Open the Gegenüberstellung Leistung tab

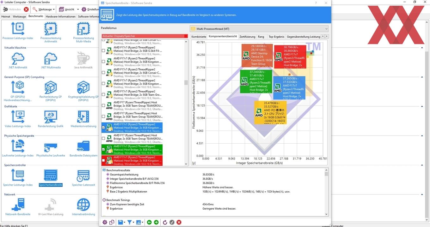click(x=304, y=37)
